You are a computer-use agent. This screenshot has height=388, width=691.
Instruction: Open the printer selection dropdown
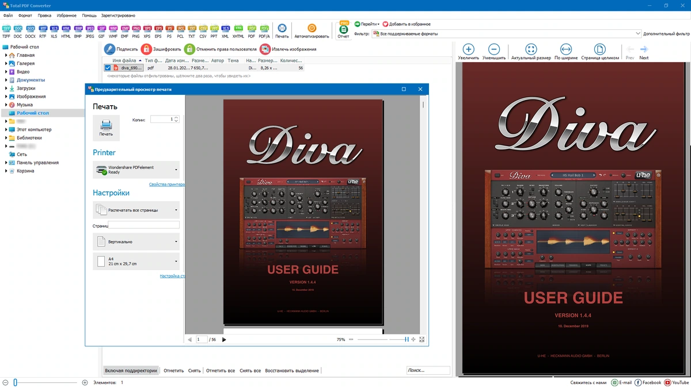(136, 170)
